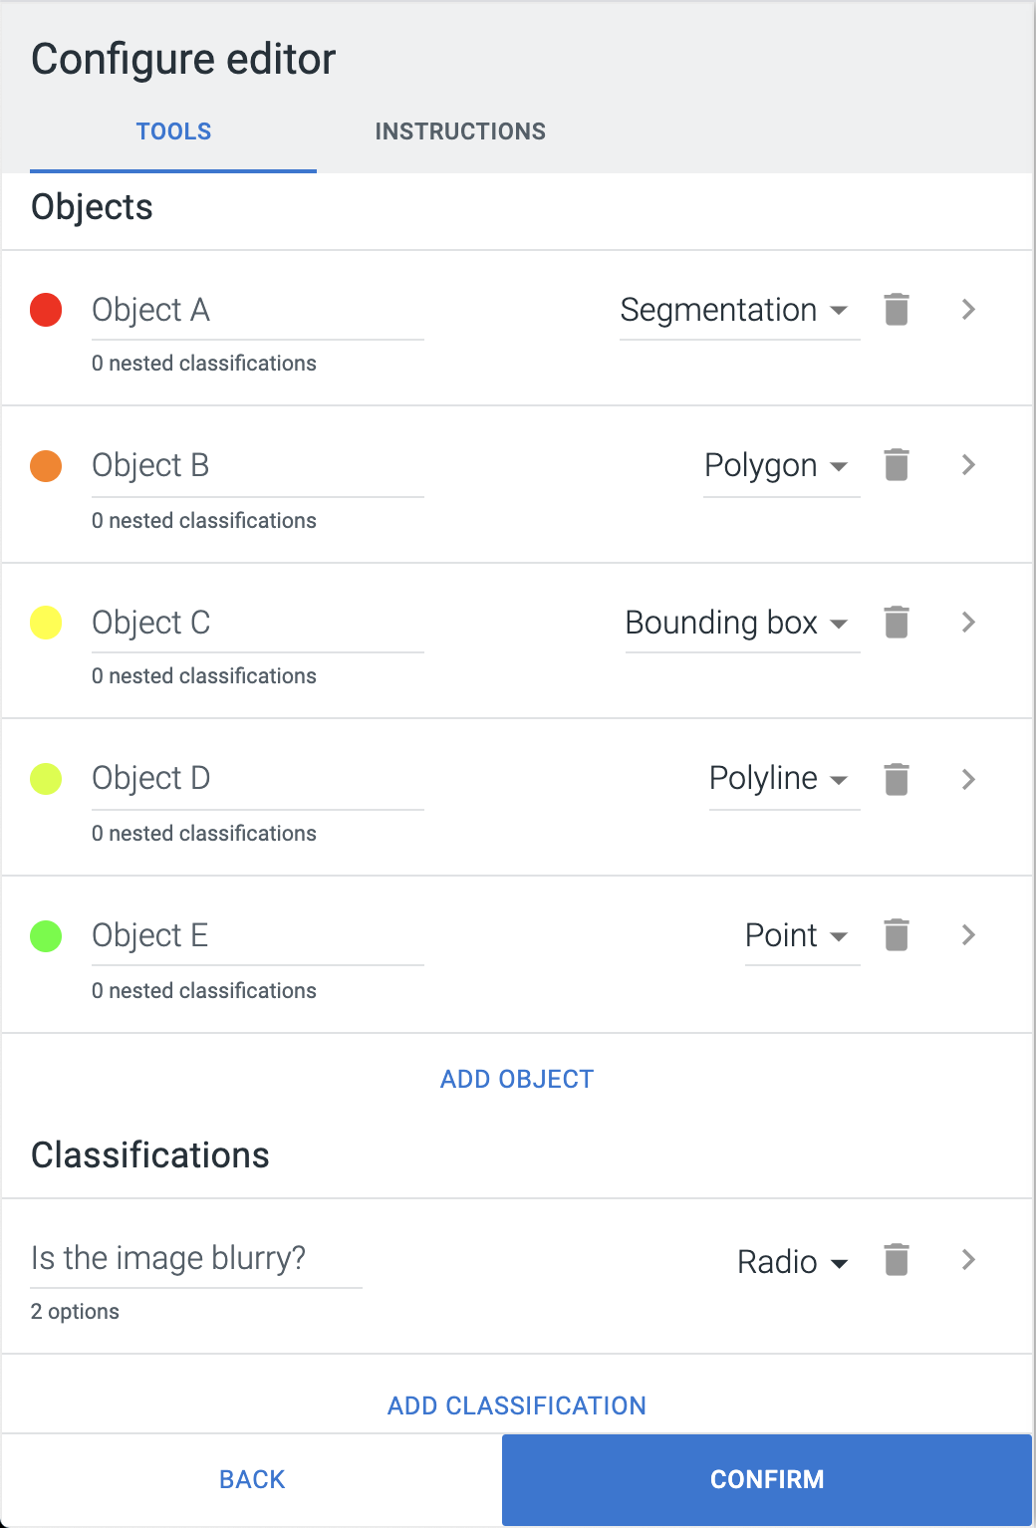
Task: Expand blurry classification options chevron
Action: (x=968, y=1259)
